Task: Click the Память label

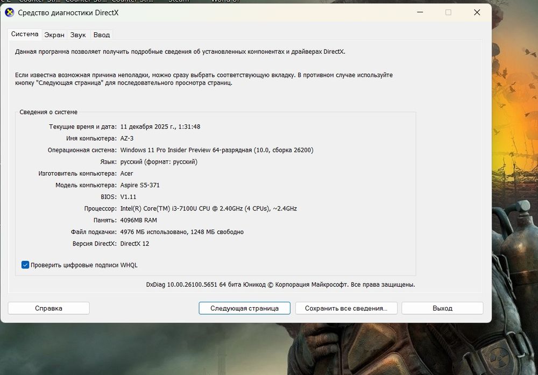Action: pyautogui.click(x=105, y=220)
